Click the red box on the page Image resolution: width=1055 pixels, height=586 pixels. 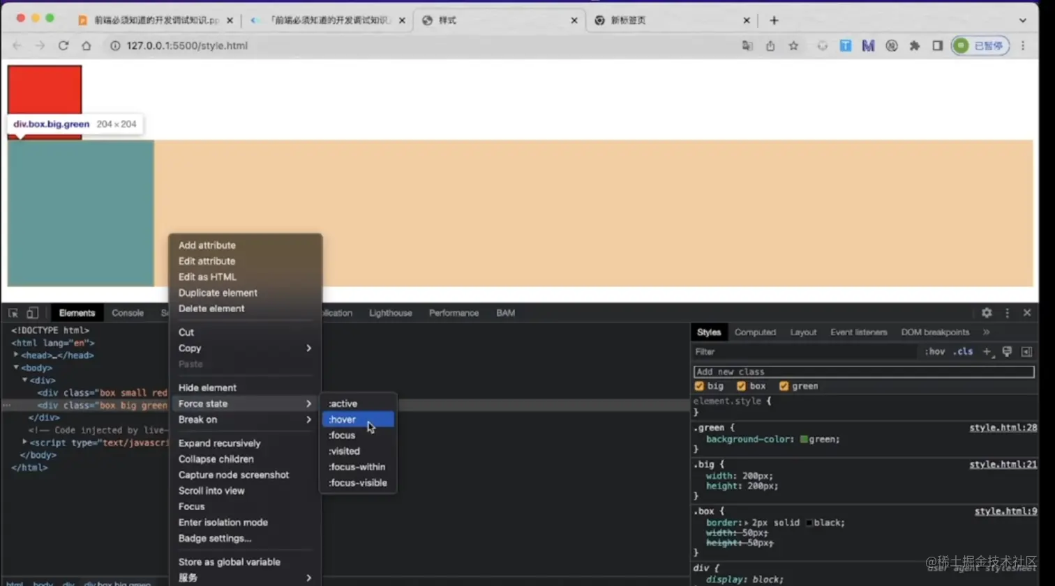point(45,89)
